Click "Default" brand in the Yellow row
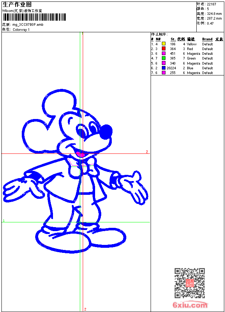The image size is (225, 312). pyautogui.click(x=207, y=44)
